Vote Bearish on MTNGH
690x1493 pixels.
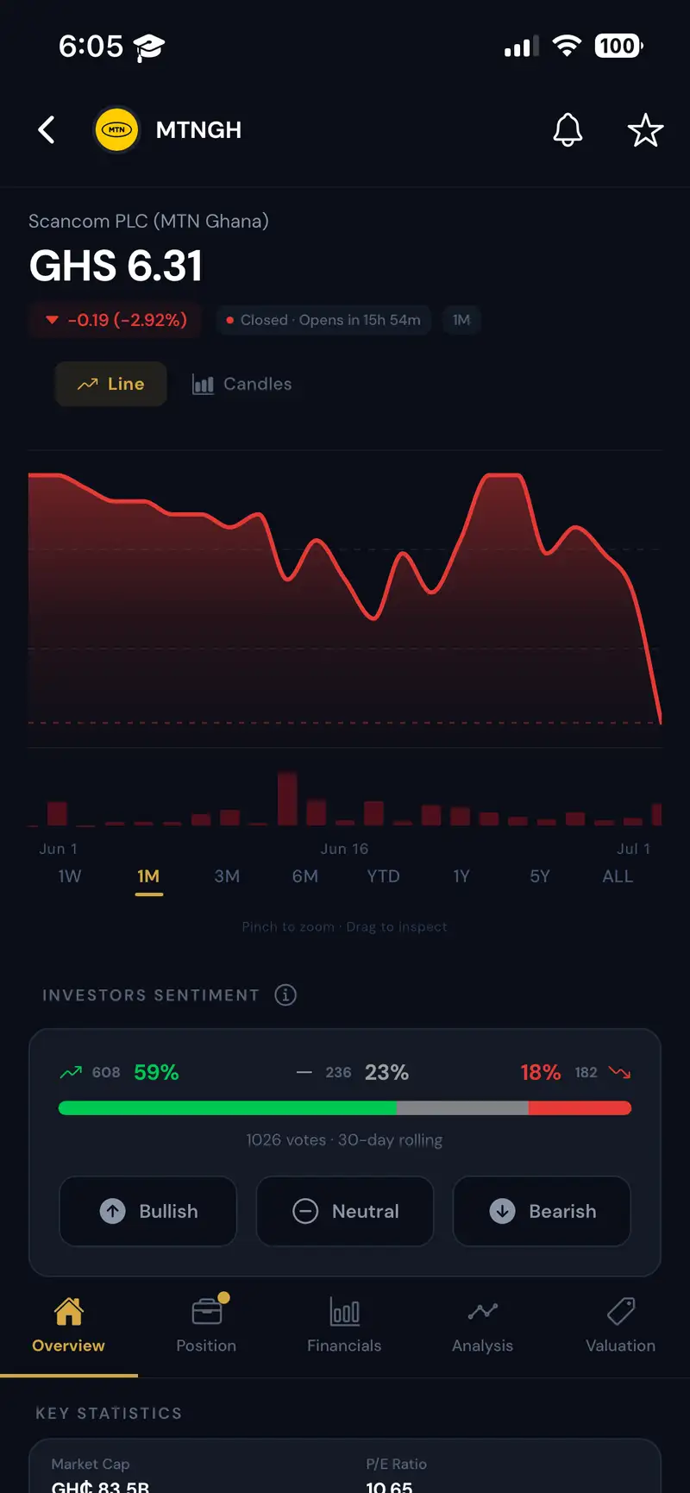[542, 1211]
